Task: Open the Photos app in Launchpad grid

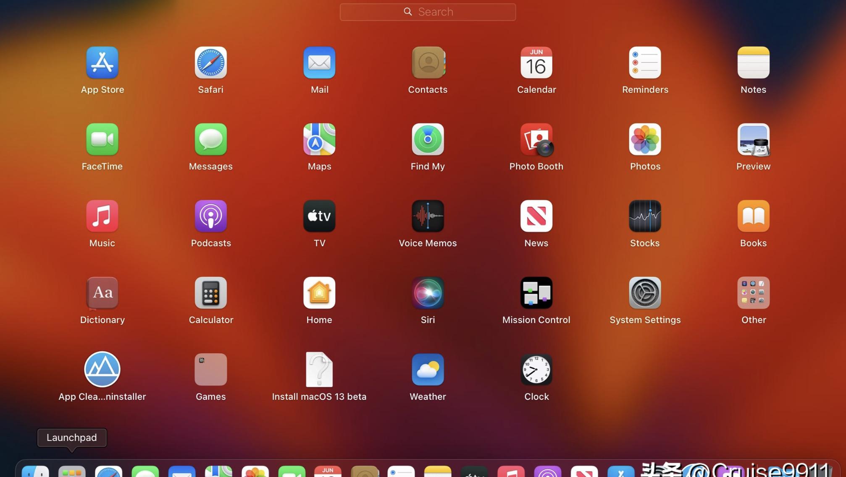Action: (645, 139)
